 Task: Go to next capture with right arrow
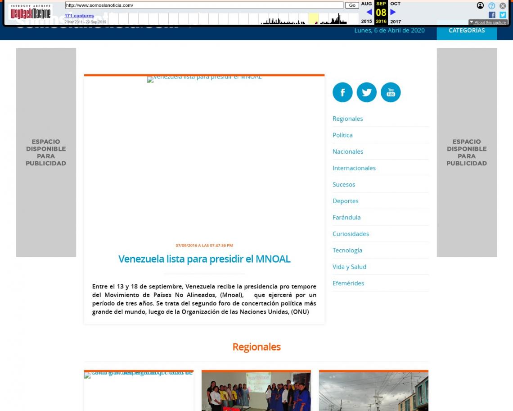click(393, 12)
